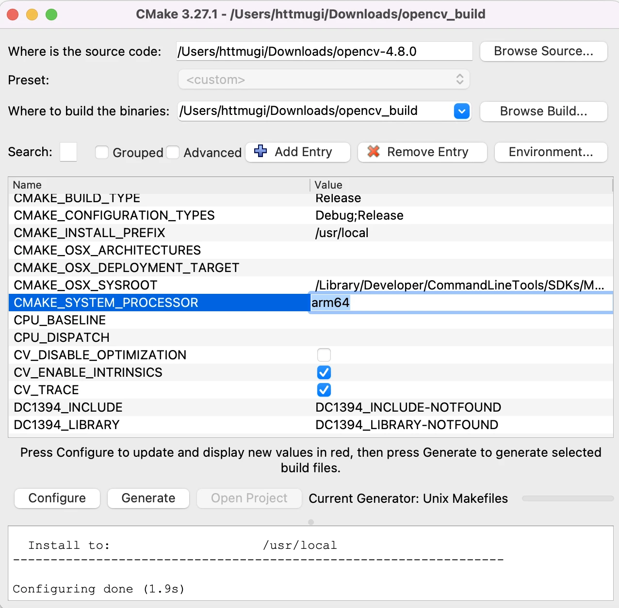
Task: Open the build path history dropdown arrow
Action: point(462,111)
